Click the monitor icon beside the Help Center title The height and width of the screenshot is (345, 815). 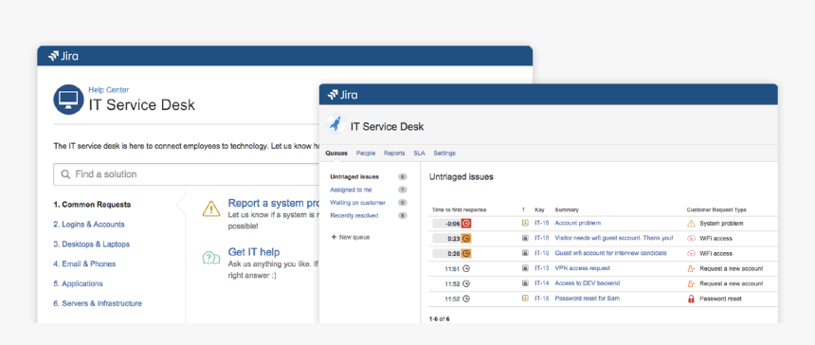[68, 100]
